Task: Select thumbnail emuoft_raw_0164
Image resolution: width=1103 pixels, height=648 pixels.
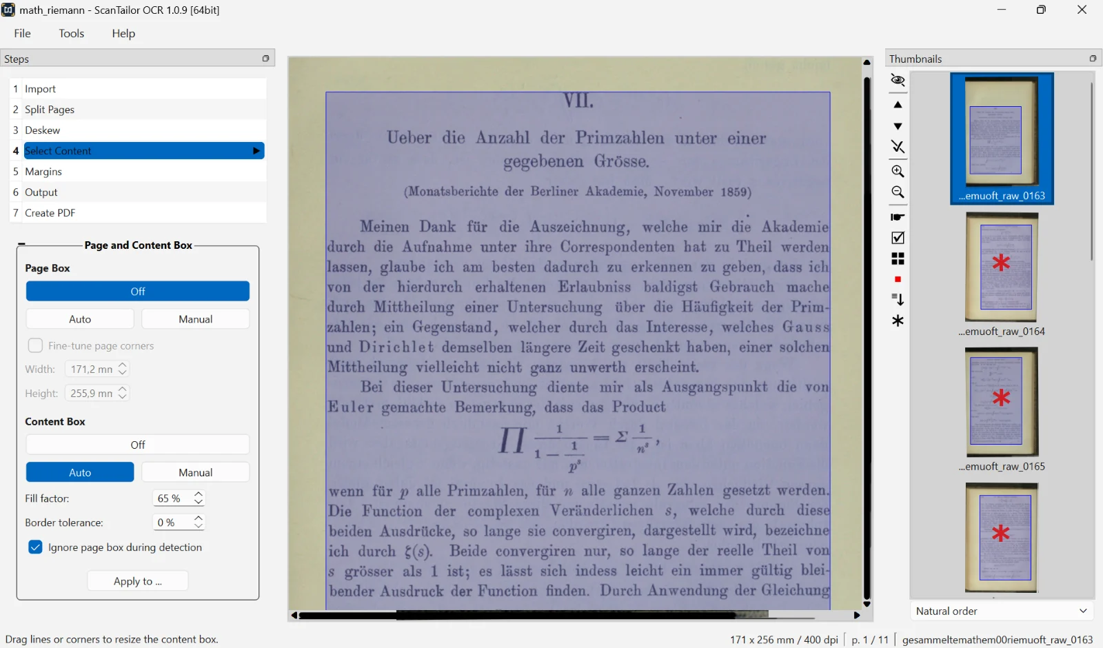Action: (x=1002, y=274)
